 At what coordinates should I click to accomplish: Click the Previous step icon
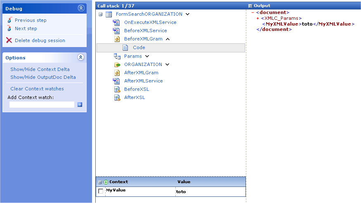tap(9, 20)
